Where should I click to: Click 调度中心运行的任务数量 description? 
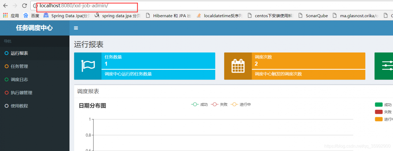coord(128,74)
